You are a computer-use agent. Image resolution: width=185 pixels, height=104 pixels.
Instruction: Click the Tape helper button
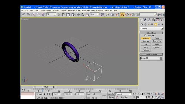click(146, 47)
